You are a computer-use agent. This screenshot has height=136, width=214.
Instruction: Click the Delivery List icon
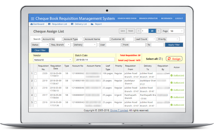pos(72,24)
